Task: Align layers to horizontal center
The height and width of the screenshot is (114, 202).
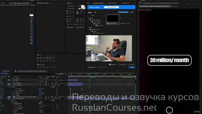Action: tap(41, 61)
